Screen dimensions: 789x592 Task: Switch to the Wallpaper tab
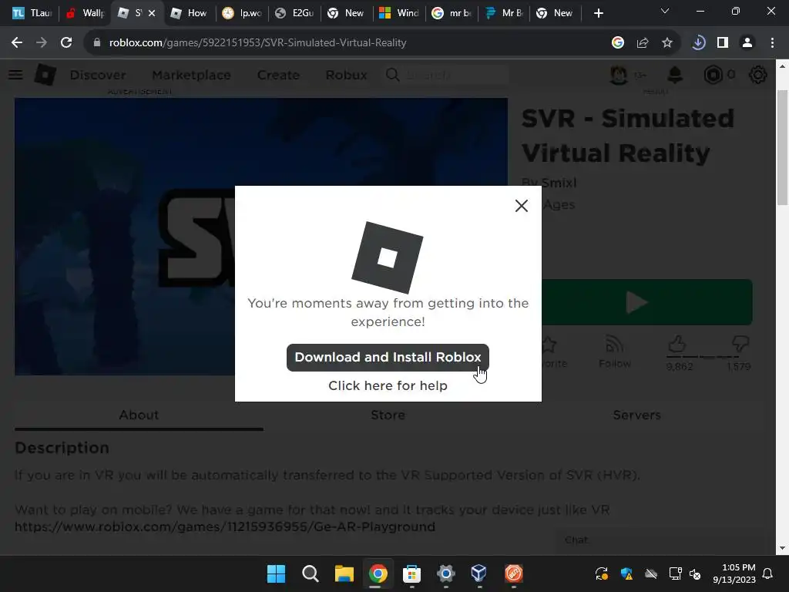(85, 13)
